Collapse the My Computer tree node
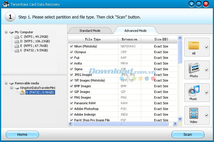Viewport: 214px width, 142px height. 6,32
